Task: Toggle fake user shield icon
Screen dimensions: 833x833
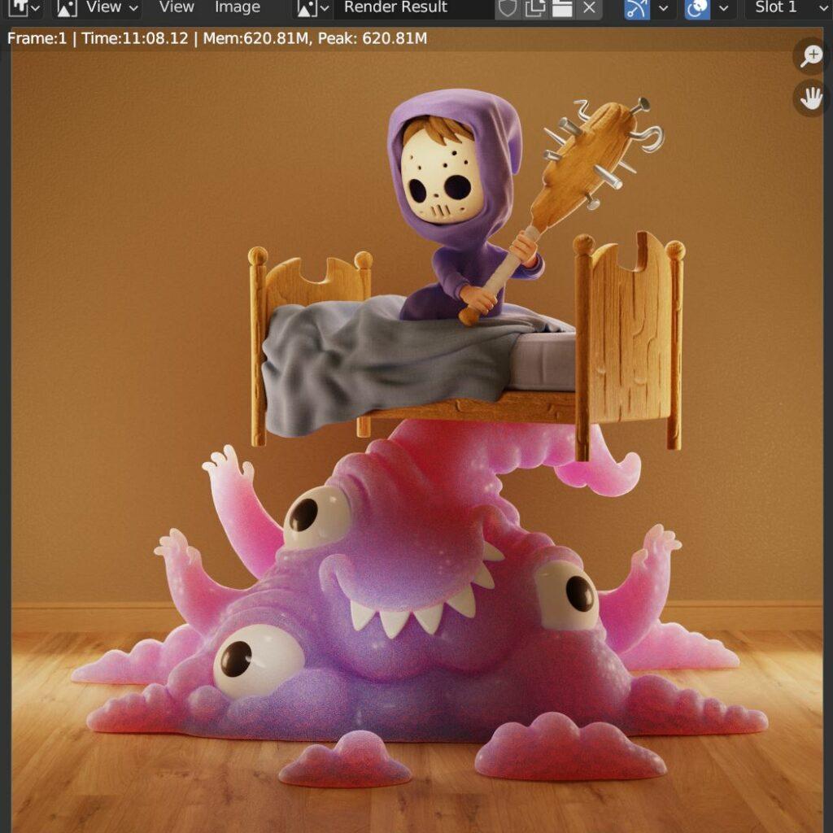Action: (508, 7)
